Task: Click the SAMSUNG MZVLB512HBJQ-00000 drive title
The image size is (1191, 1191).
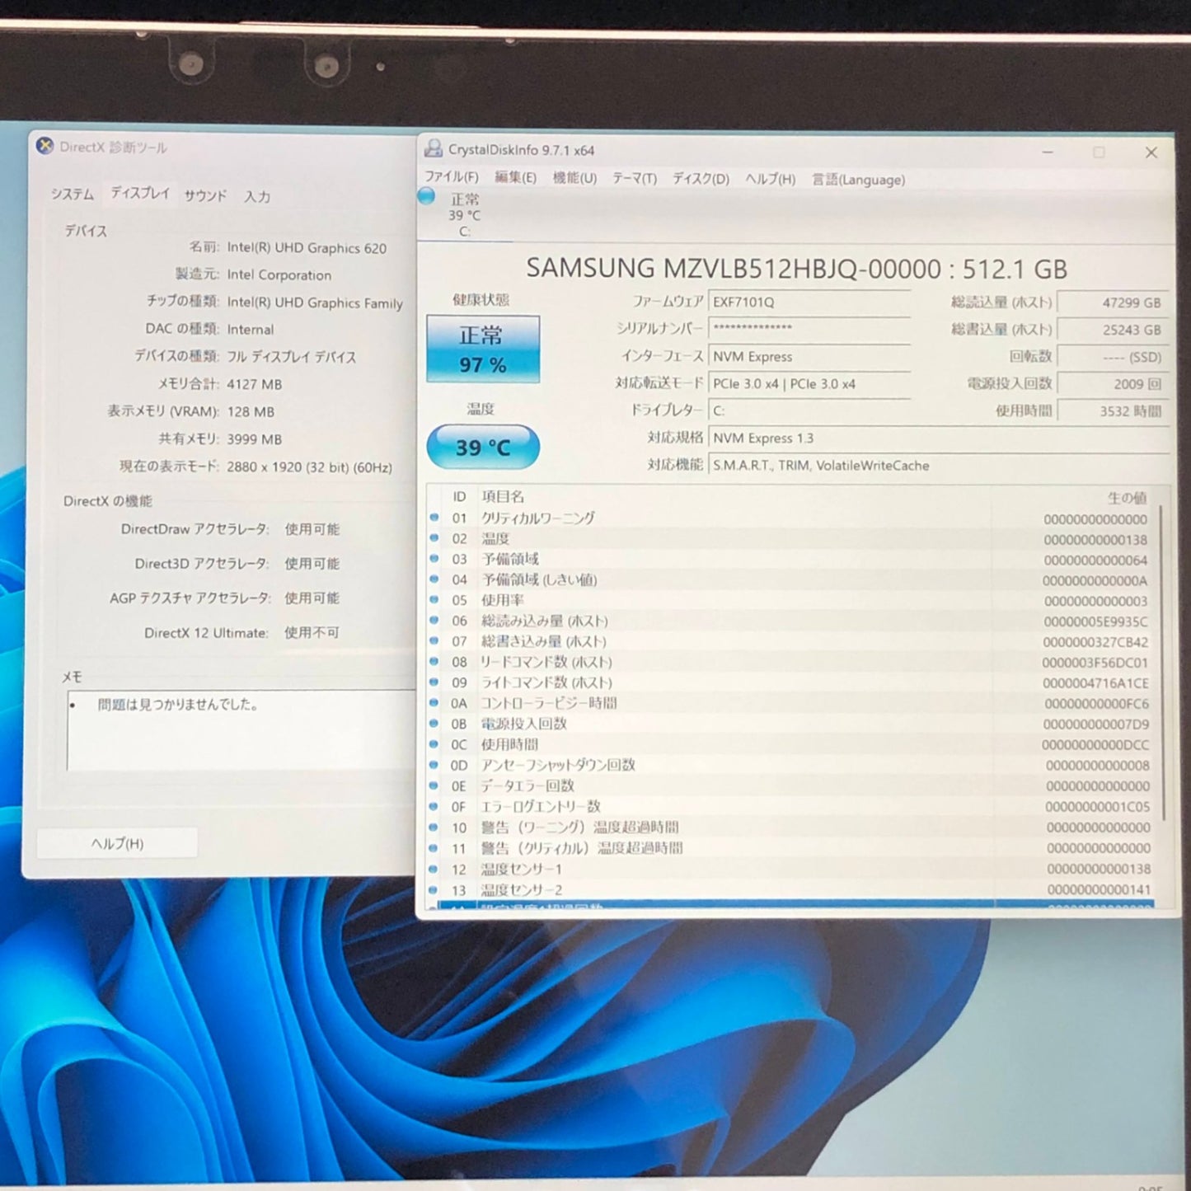Action: (796, 269)
